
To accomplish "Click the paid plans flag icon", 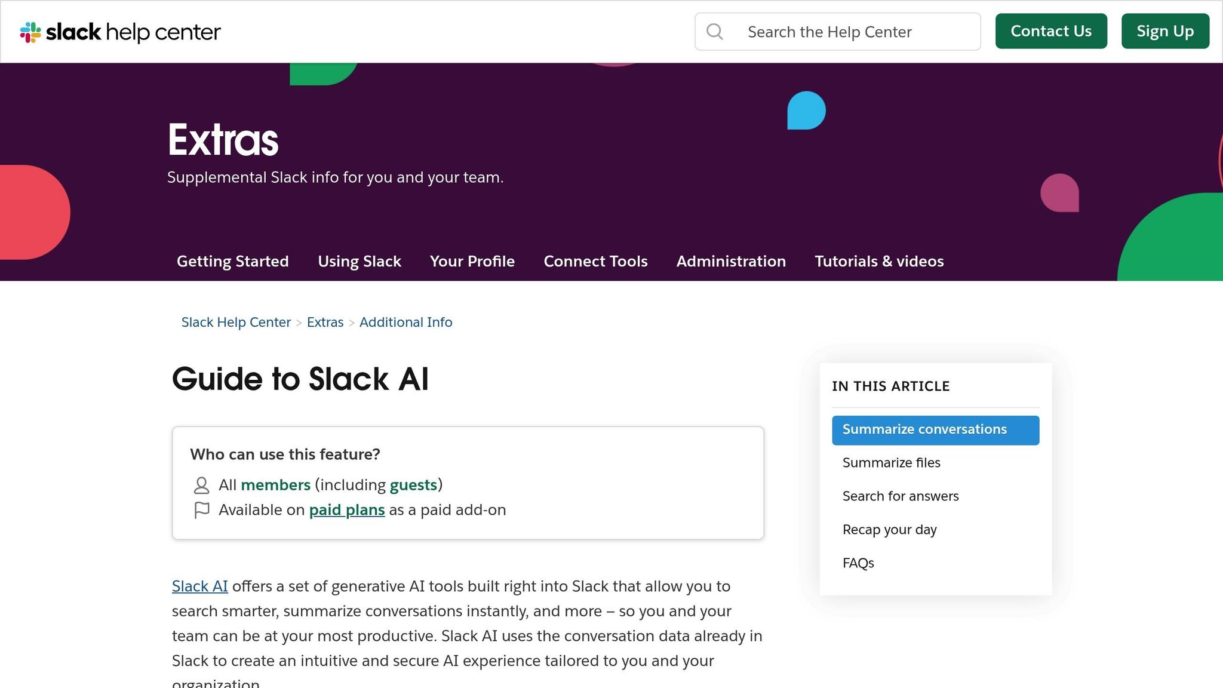I will click(201, 511).
